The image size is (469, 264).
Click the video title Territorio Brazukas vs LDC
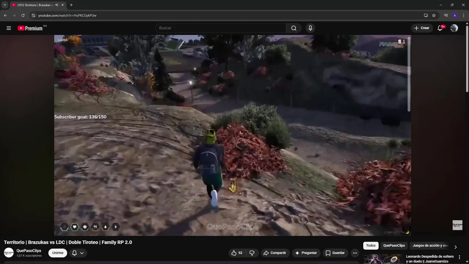coord(68,242)
